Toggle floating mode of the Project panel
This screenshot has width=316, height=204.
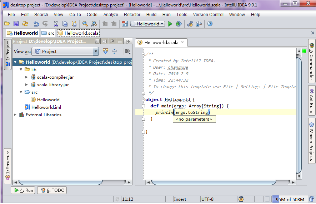point(97,41)
